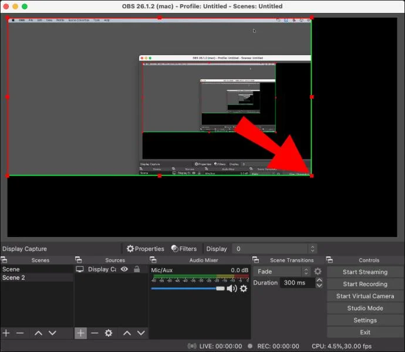Add a new scene with plus button
The width and height of the screenshot is (405, 352).
(6, 333)
